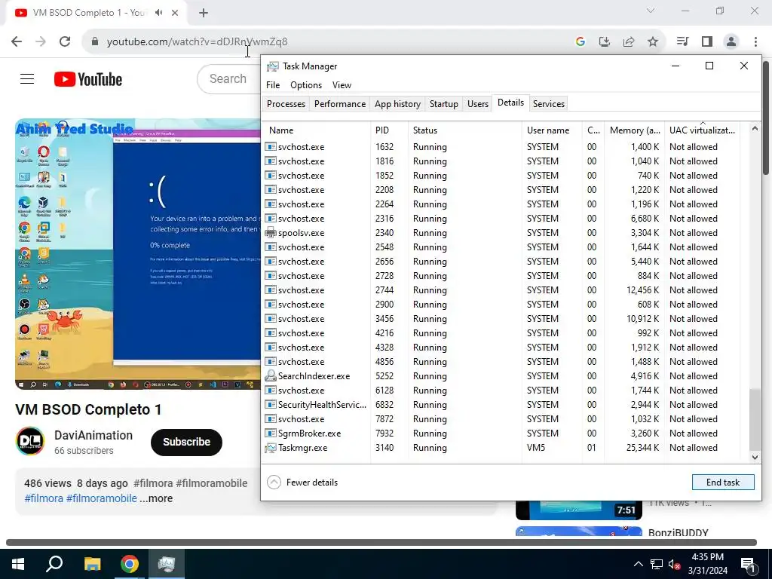This screenshot has width=772, height=579.
Task: Click the VM BSOD video player
Action: click(138, 254)
